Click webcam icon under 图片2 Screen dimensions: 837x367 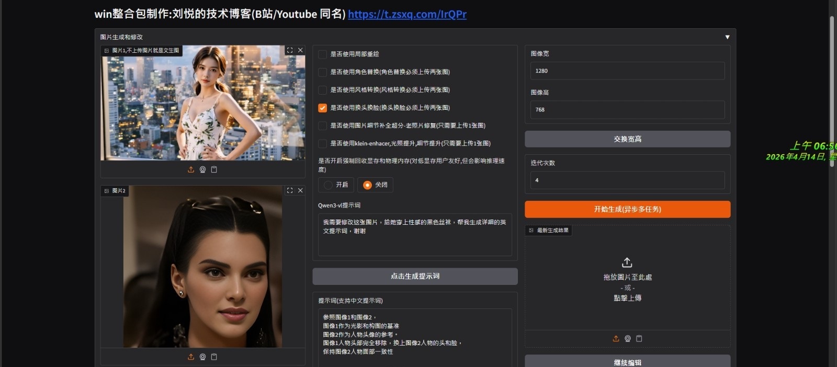(x=202, y=357)
